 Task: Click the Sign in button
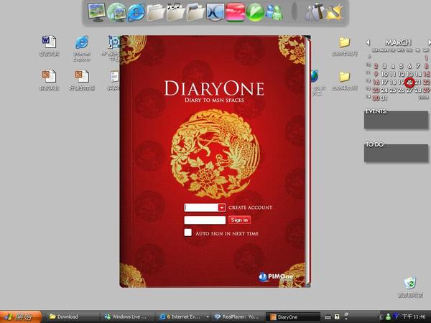(x=239, y=220)
